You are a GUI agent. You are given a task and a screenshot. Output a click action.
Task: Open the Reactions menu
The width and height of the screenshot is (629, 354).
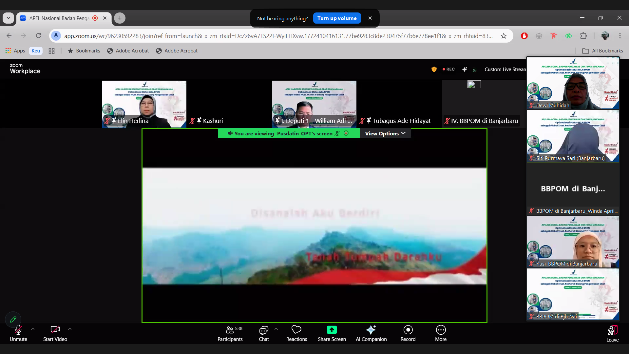(296, 333)
